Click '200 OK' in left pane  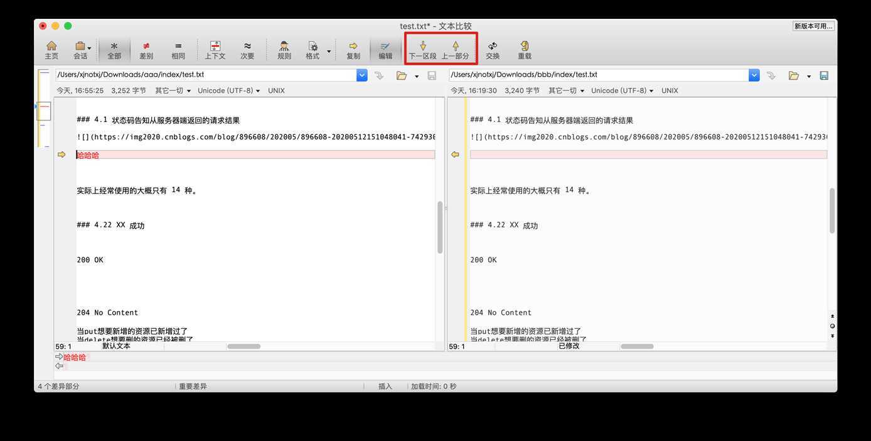[x=90, y=260]
